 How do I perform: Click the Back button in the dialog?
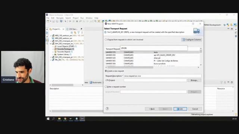coord(152,109)
